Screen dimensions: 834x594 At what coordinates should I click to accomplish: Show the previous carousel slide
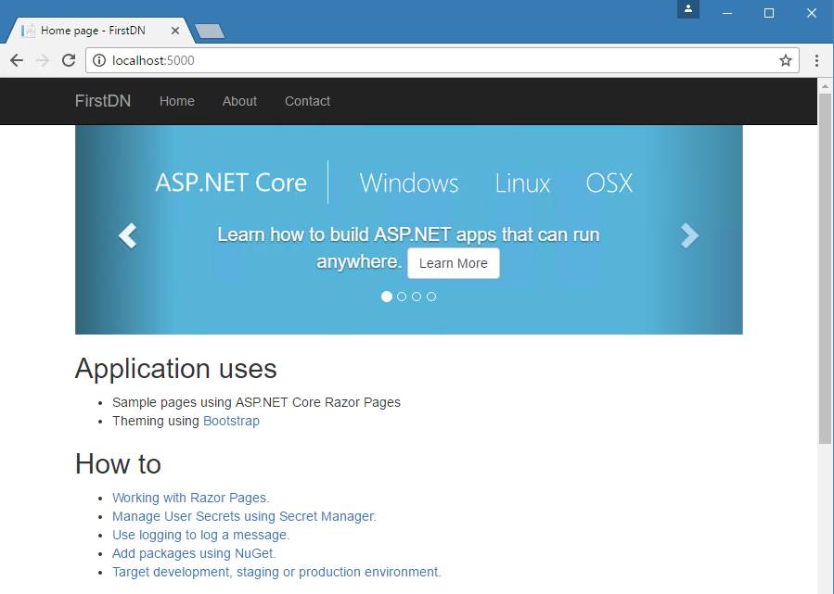tap(128, 236)
